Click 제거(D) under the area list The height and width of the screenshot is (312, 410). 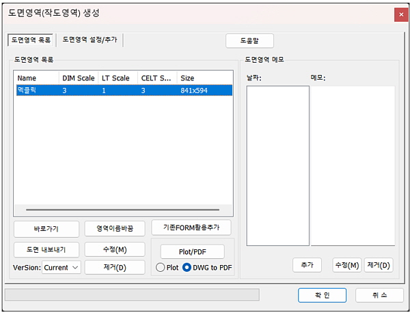pos(115,267)
